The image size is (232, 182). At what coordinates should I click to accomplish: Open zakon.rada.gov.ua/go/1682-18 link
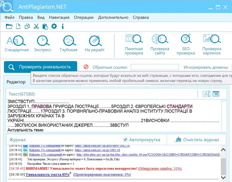[98, 150]
